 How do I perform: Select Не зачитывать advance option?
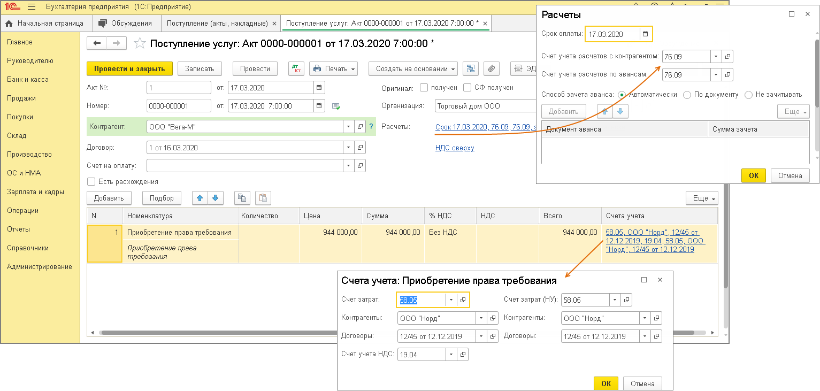(x=749, y=95)
